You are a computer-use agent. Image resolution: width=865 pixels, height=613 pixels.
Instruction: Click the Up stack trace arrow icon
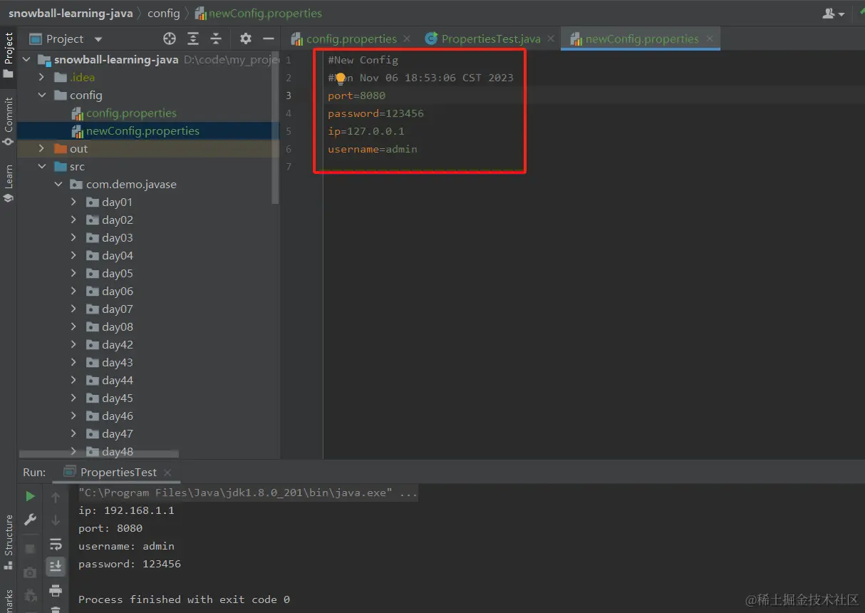point(56,497)
